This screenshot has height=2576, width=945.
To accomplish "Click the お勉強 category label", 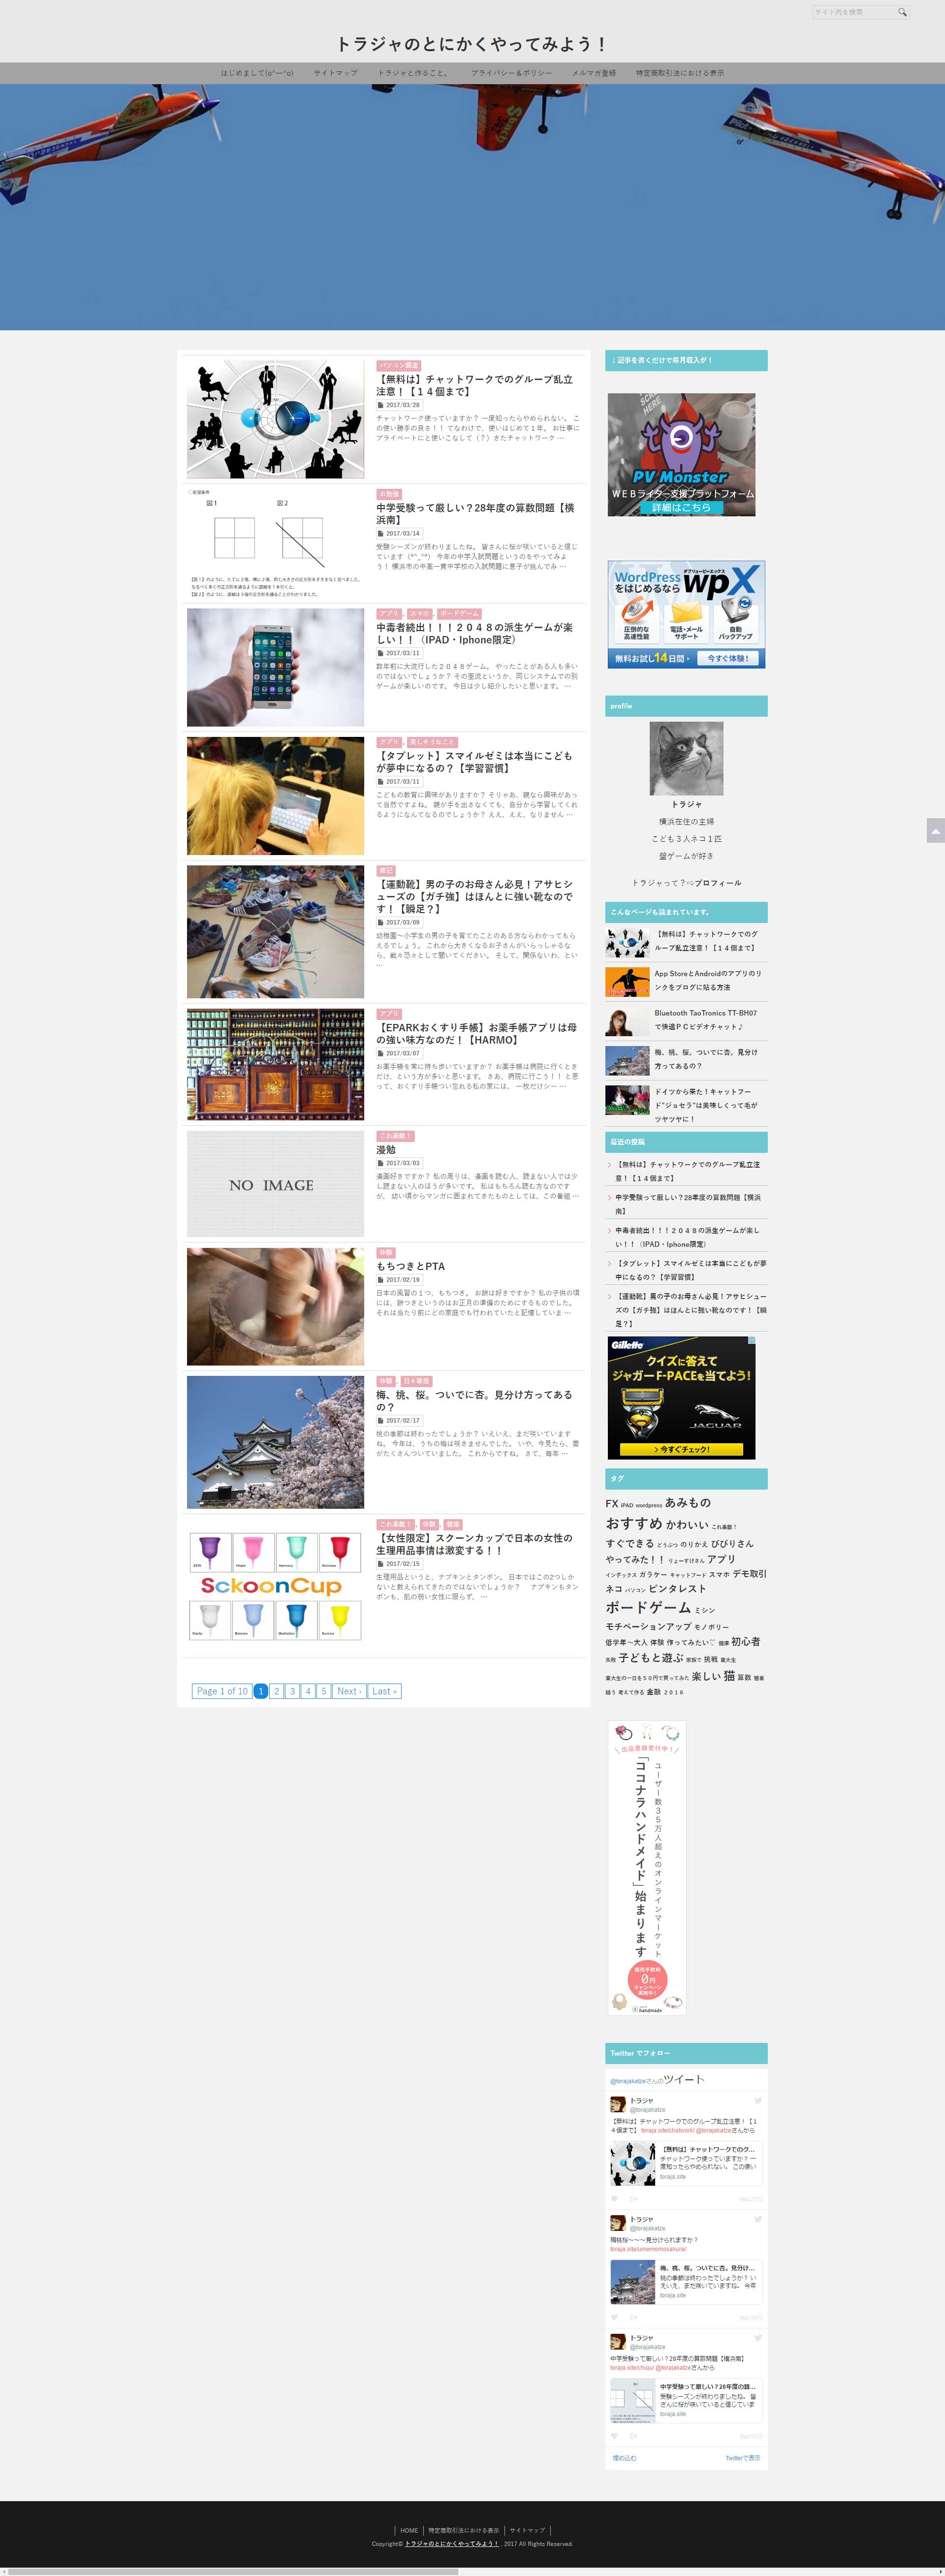I will click(x=389, y=494).
